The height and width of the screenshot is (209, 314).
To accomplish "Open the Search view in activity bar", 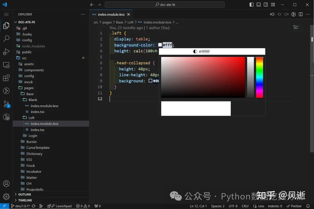I will [x=6, y=38].
